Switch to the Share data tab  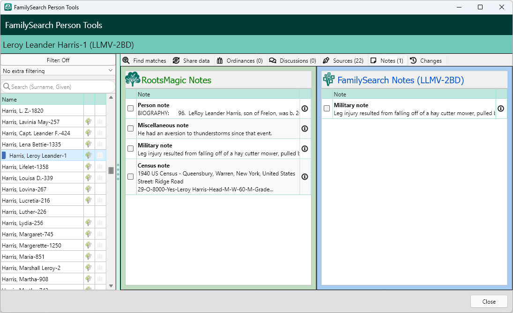click(192, 61)
